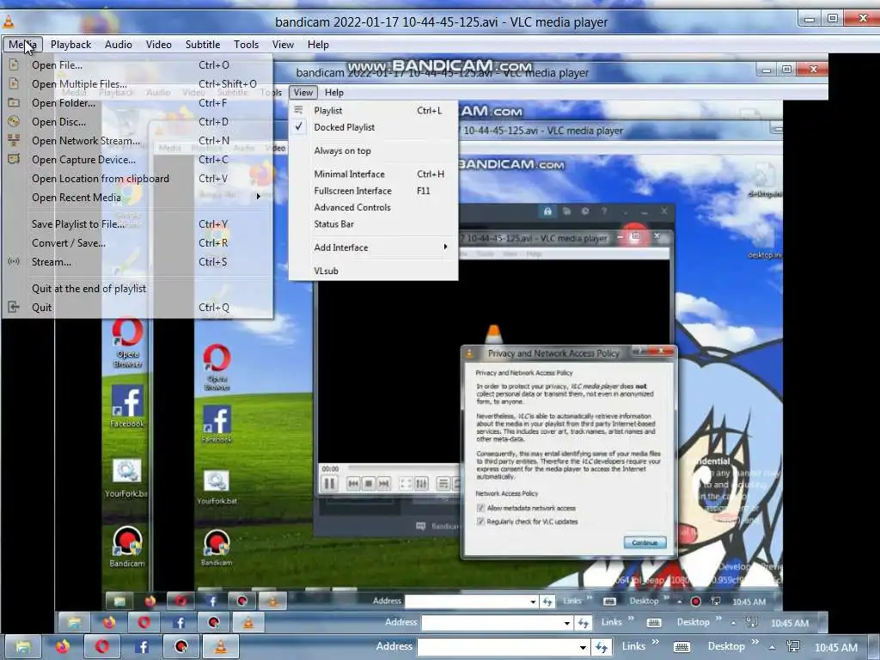Click the Open Network Stream icon

14,140
